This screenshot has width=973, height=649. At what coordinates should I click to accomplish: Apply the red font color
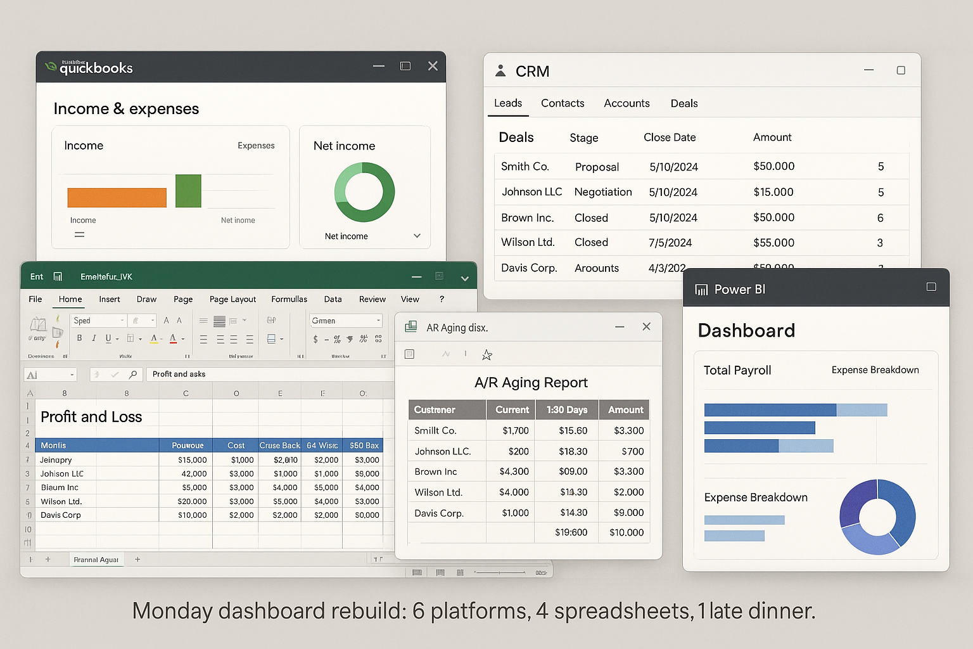(x=173, y=339)
